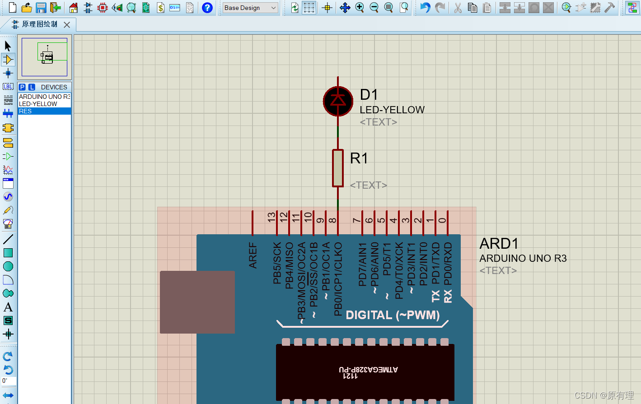Select Buses mode
The image size is (641, 404).
point(8,114)
